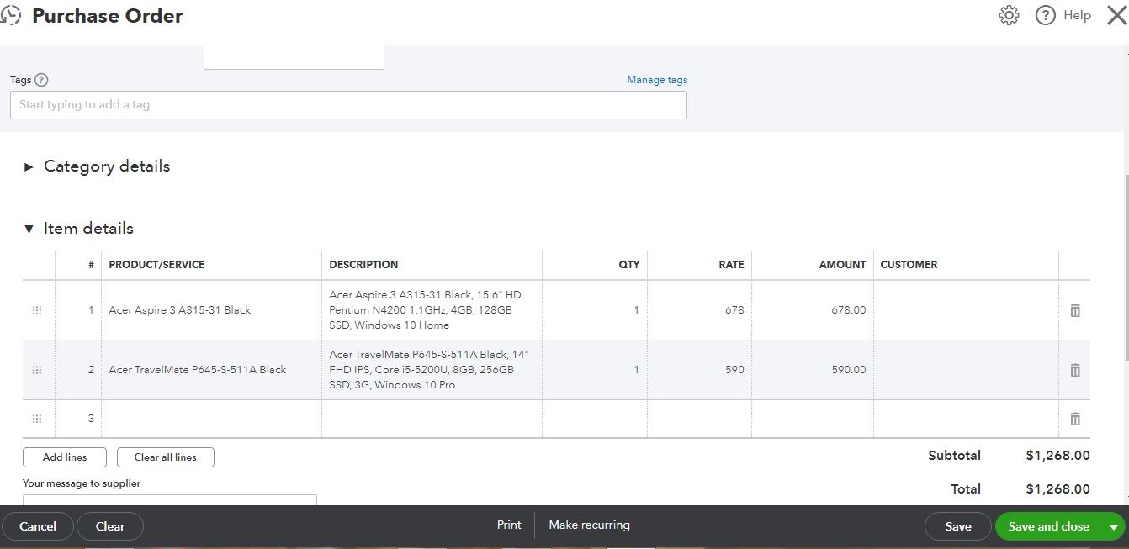
Task: Open the recent transactions clock icon
Action: (11, 15)
